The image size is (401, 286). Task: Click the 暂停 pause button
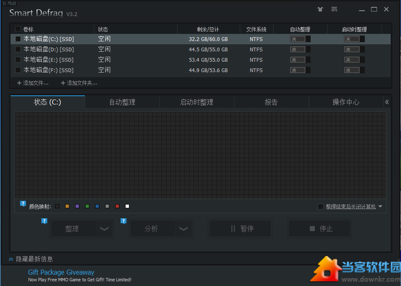(240, 229)
